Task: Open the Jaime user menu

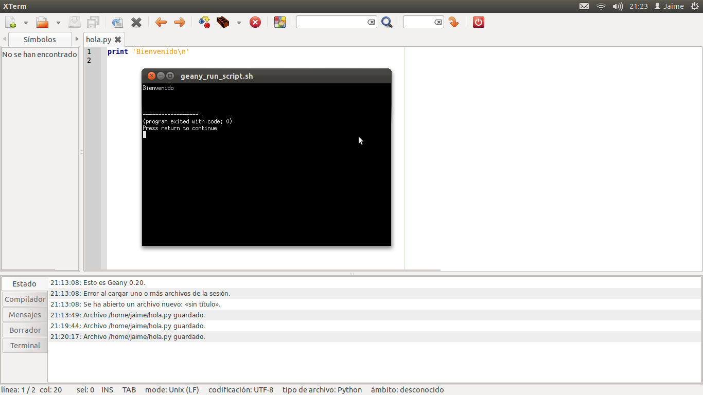Action: click(669, 6)
